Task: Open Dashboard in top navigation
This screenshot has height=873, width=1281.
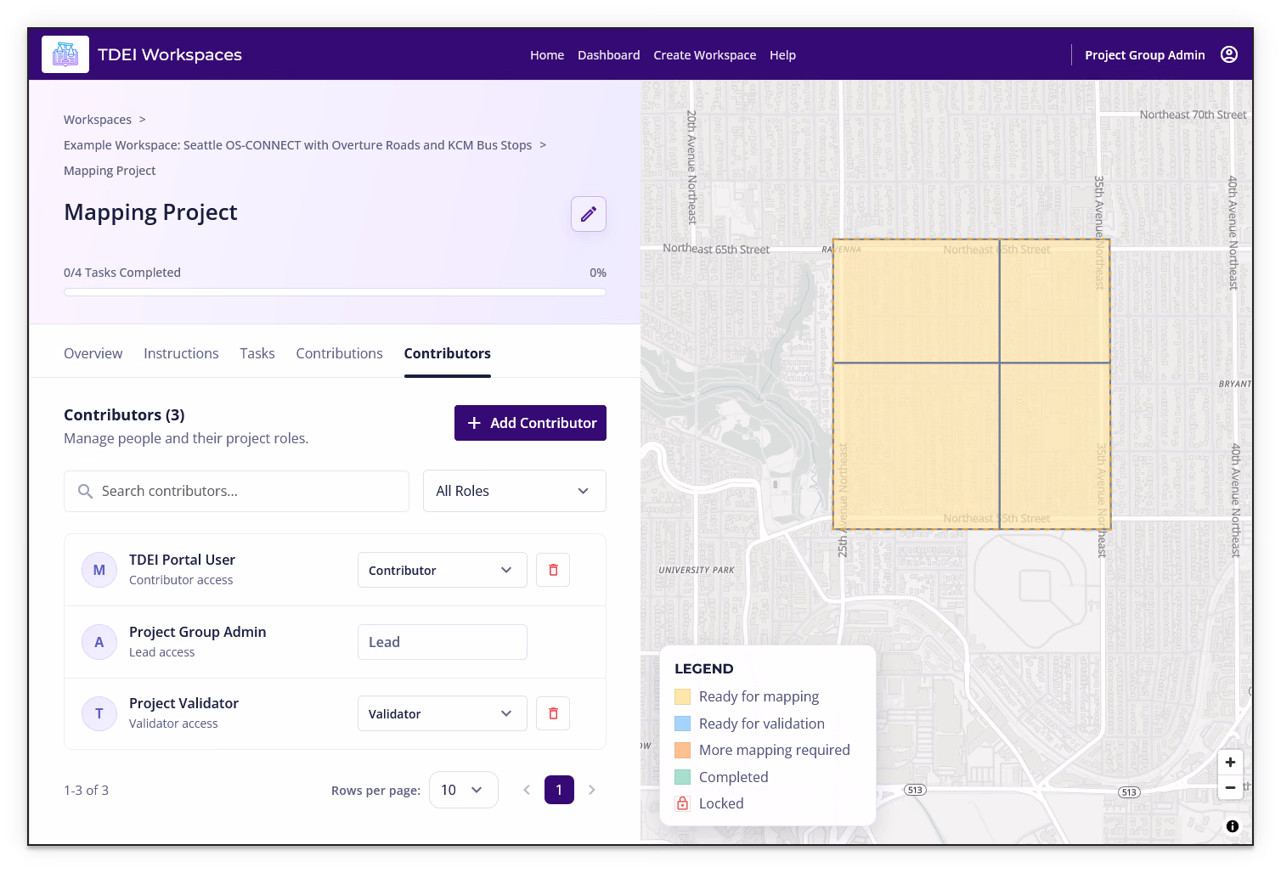Action: pos(609,55)
